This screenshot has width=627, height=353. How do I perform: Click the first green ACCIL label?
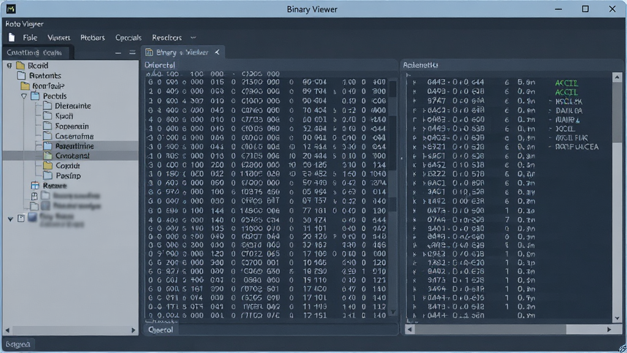[566, 83]
